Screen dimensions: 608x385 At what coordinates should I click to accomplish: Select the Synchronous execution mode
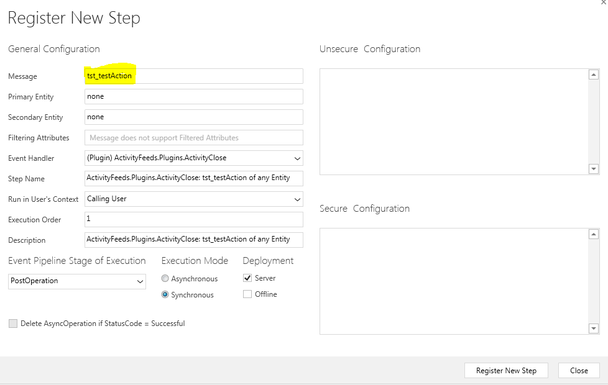tap(165, 295)
